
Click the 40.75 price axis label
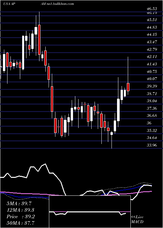tap(152, 71)
